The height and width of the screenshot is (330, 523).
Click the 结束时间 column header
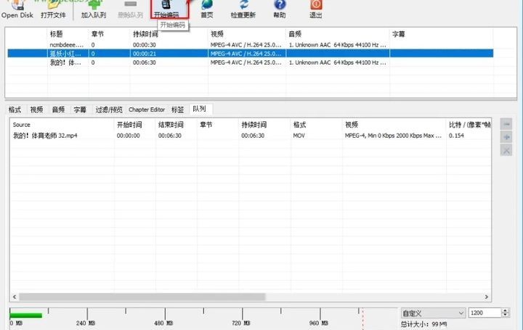(171, 125)
